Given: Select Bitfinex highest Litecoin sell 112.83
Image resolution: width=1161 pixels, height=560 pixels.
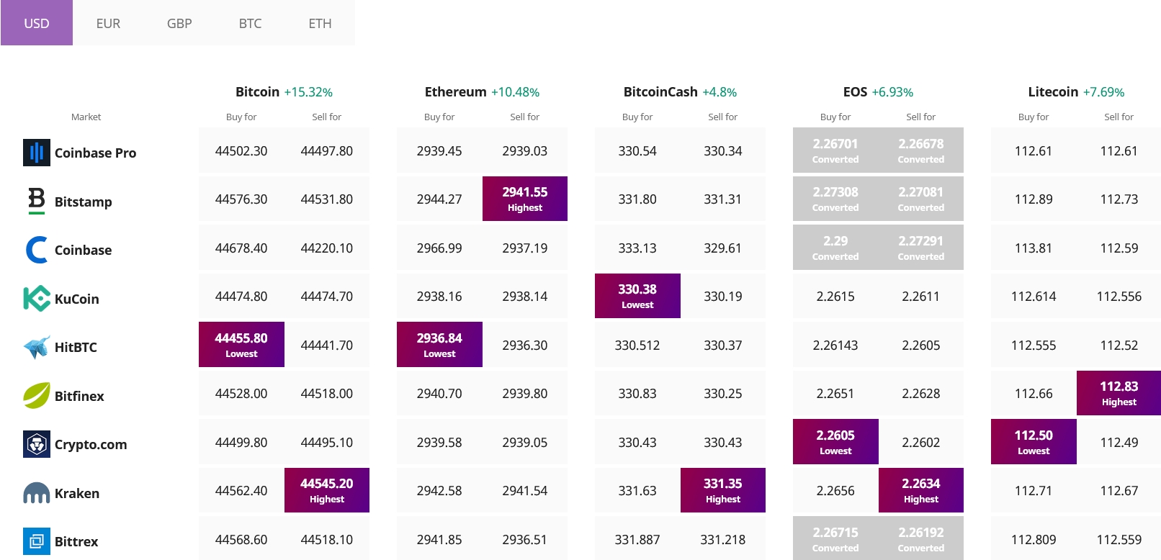Looking at the screenshot, I should point(1119,393).
